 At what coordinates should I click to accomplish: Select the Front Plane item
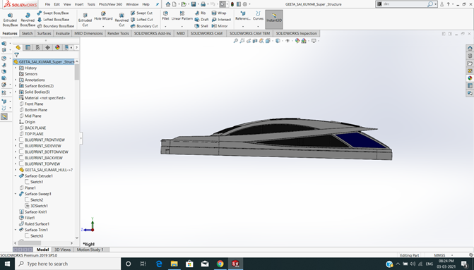tap(32, 104)
